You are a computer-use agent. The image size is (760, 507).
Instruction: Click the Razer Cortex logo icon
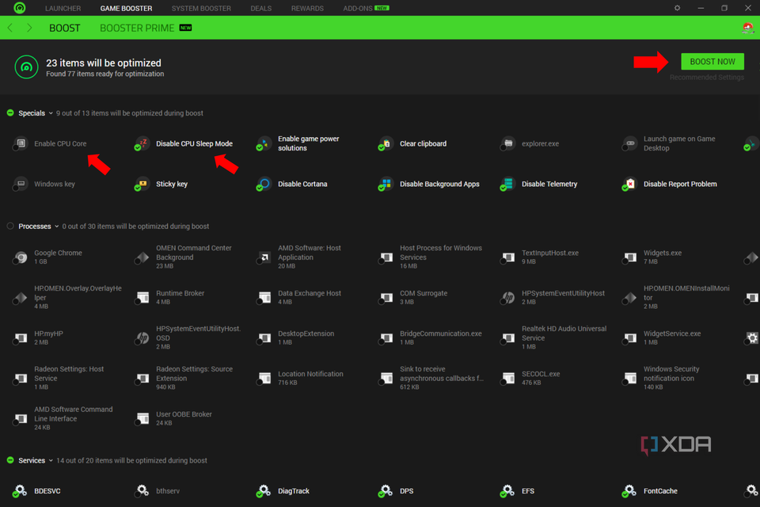click(19, 8)
